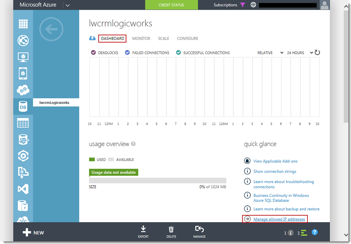Click the Usage data not available label
This screenshot has width=351, height=244.
(x=114, y=172)
